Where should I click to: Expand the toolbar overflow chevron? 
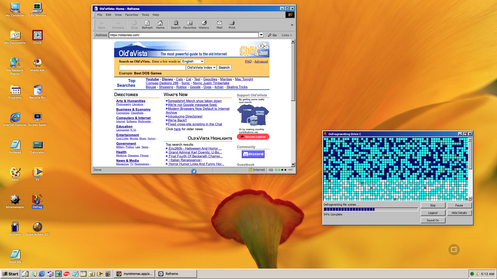(292, 25)
